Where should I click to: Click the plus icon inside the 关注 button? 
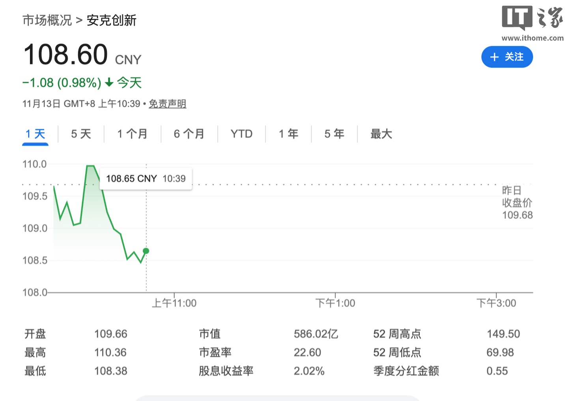click(x=495, y=57)
